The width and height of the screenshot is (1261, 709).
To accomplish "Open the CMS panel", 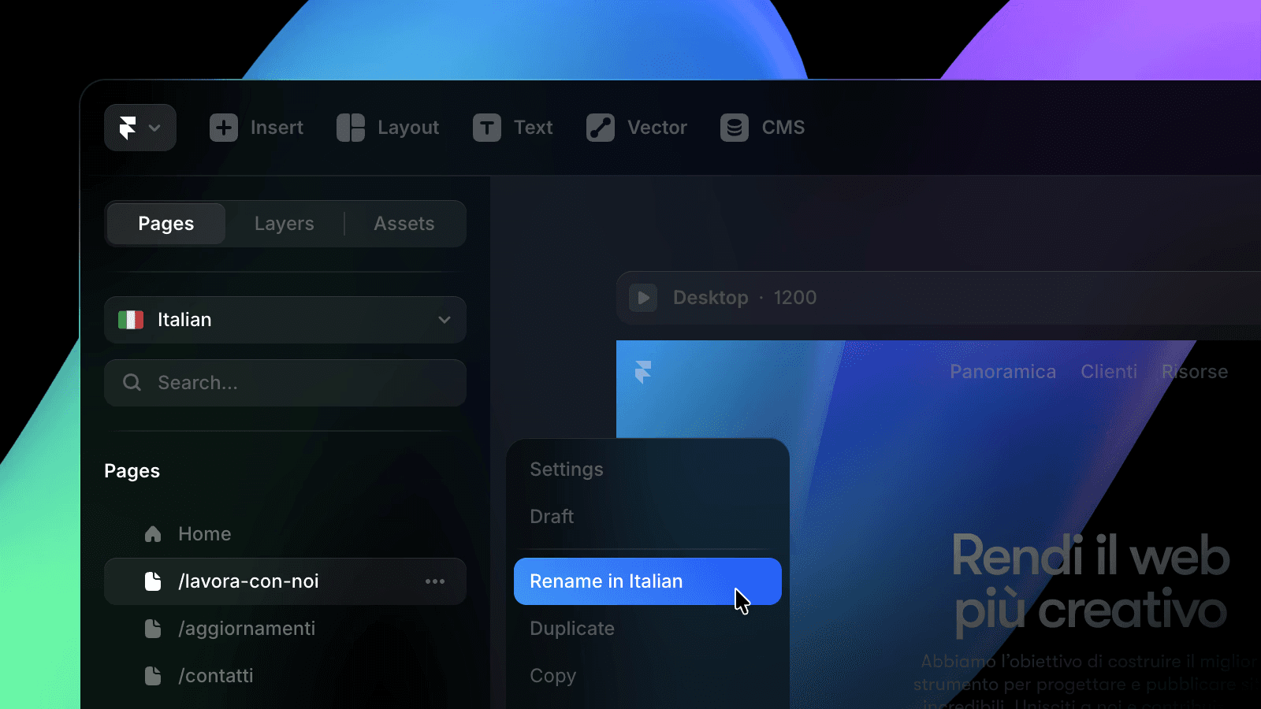I will coord(732,127).
